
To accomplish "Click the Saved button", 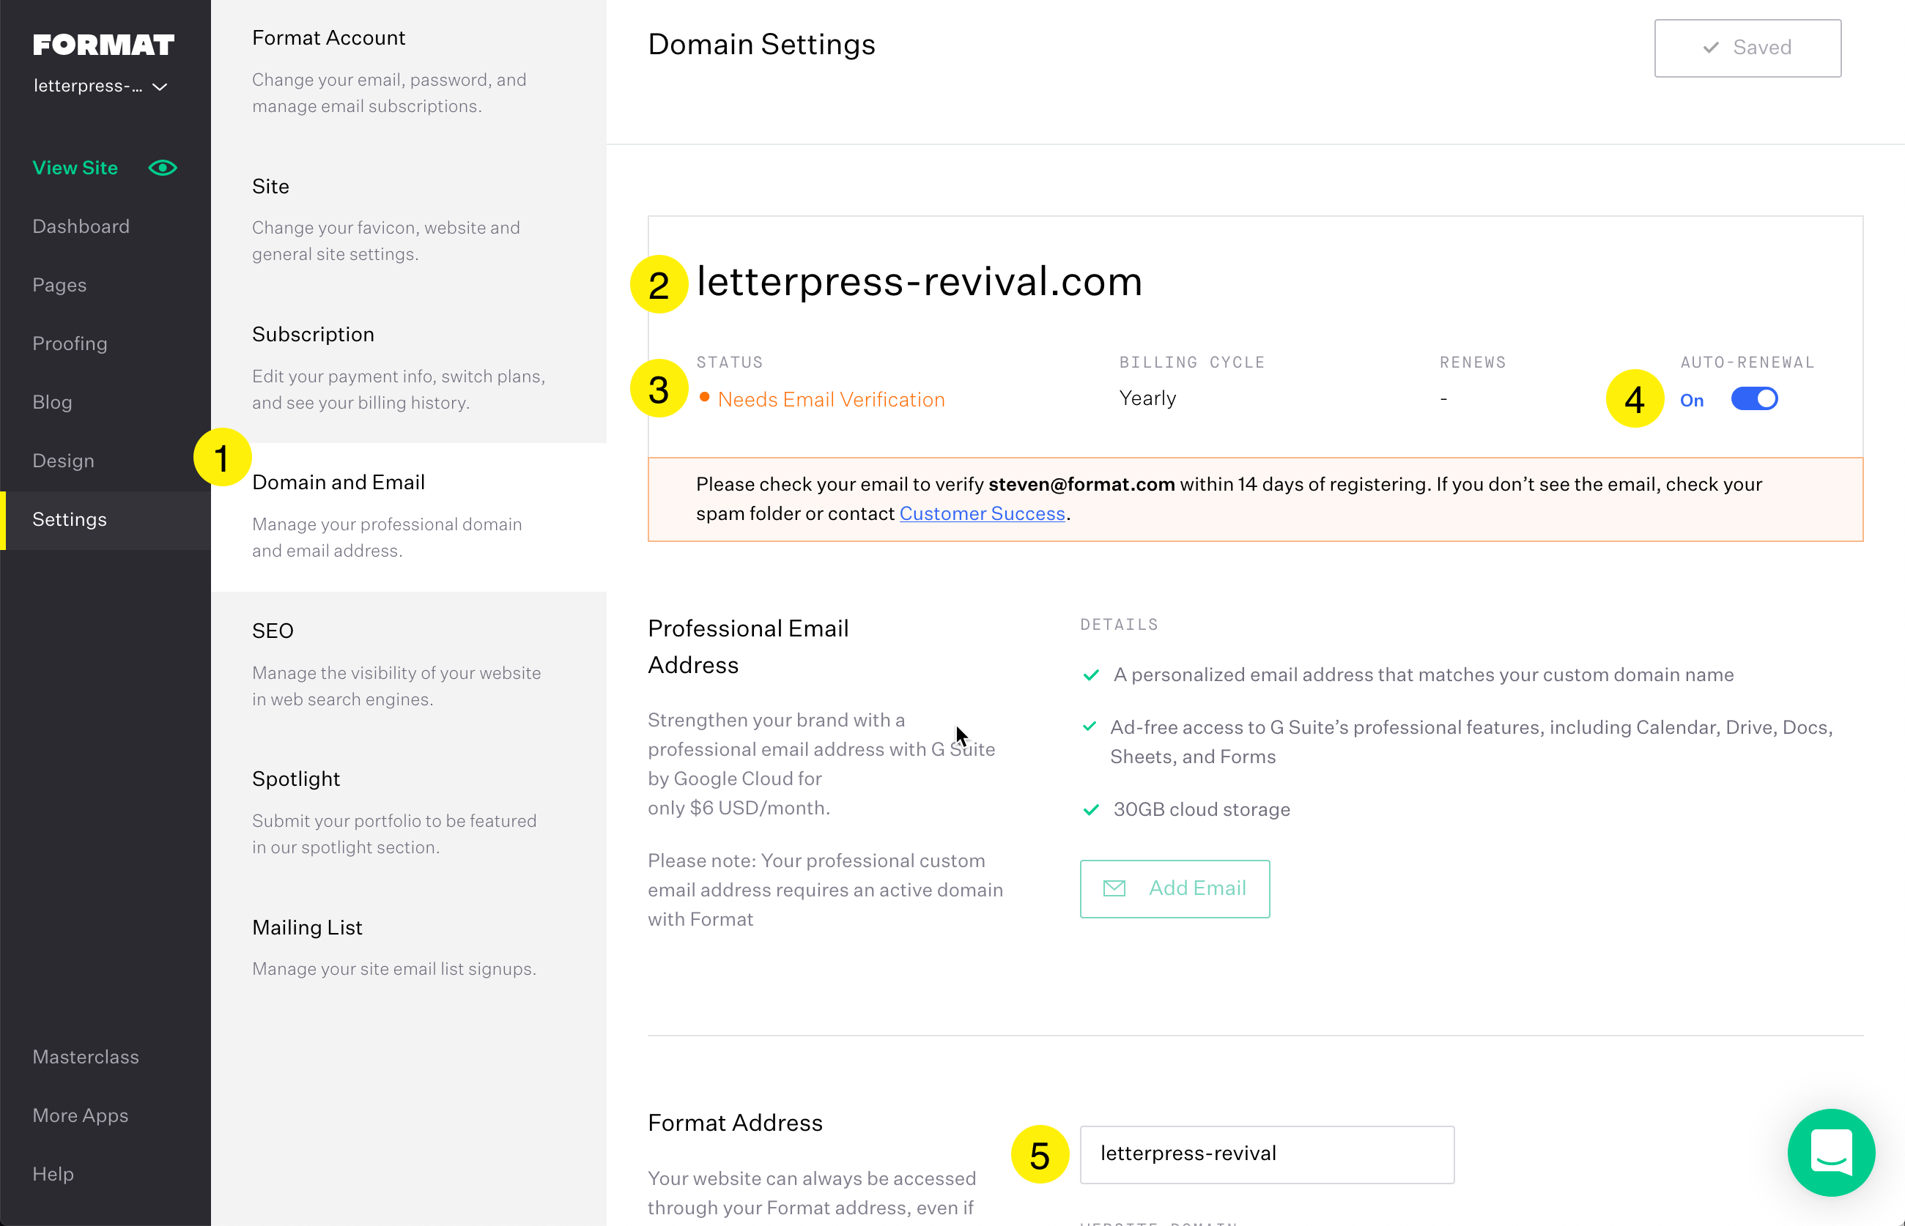I will (1747, 48).
